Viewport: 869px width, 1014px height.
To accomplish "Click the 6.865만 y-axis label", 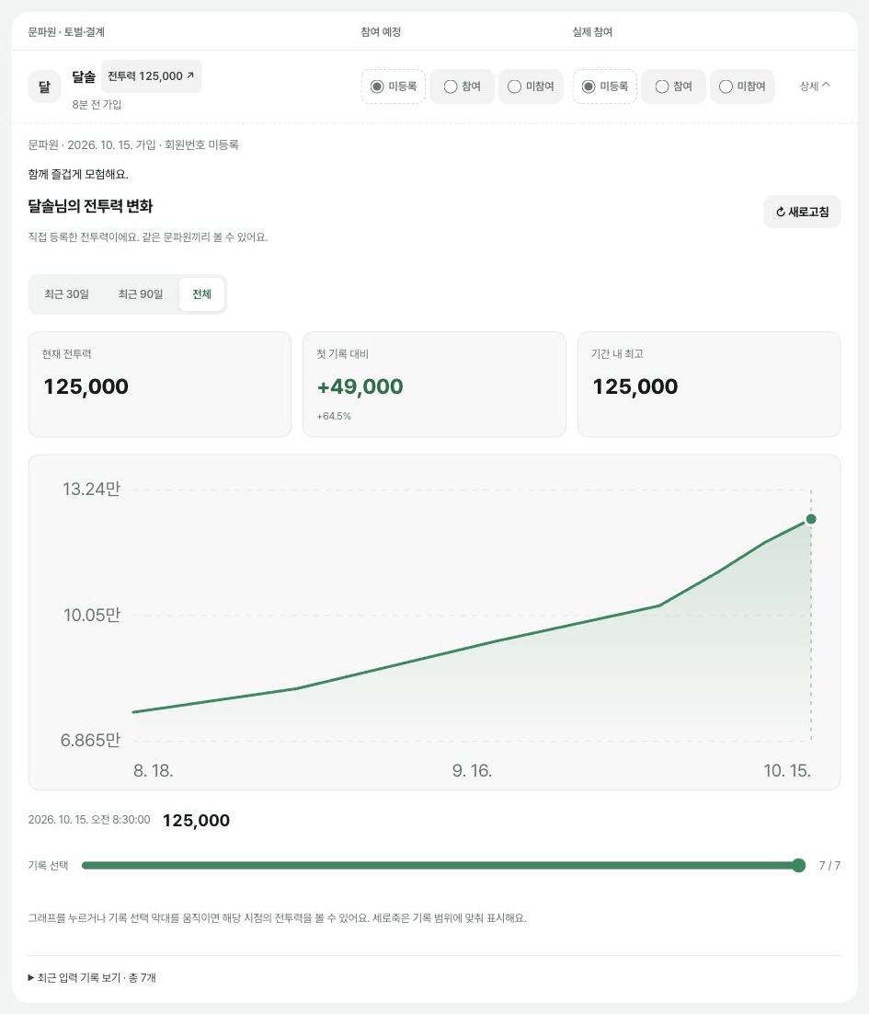I will [x=90, y=740].
